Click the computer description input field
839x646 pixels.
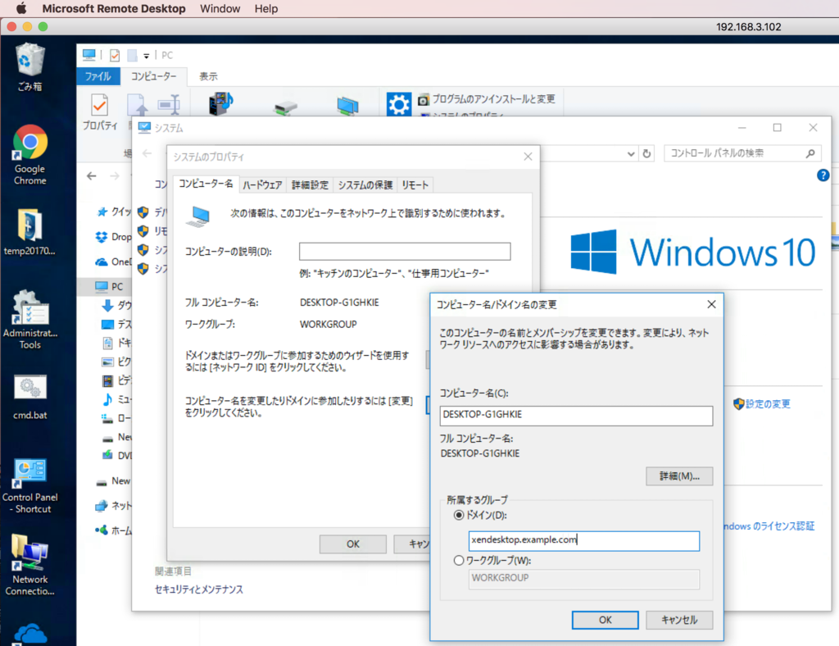[x=405, y=252]
